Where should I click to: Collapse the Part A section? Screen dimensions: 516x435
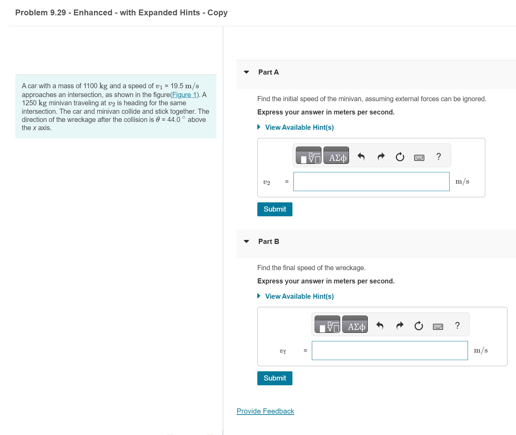pyautogui.click(x=246, y=72)
